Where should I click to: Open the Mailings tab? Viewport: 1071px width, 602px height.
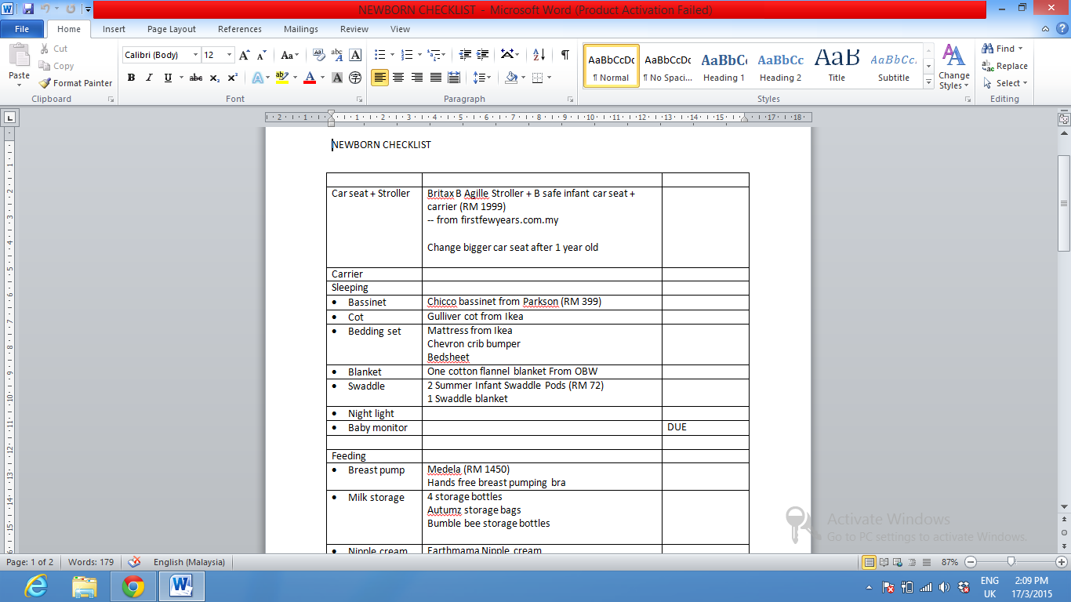[x=301, y=29]
